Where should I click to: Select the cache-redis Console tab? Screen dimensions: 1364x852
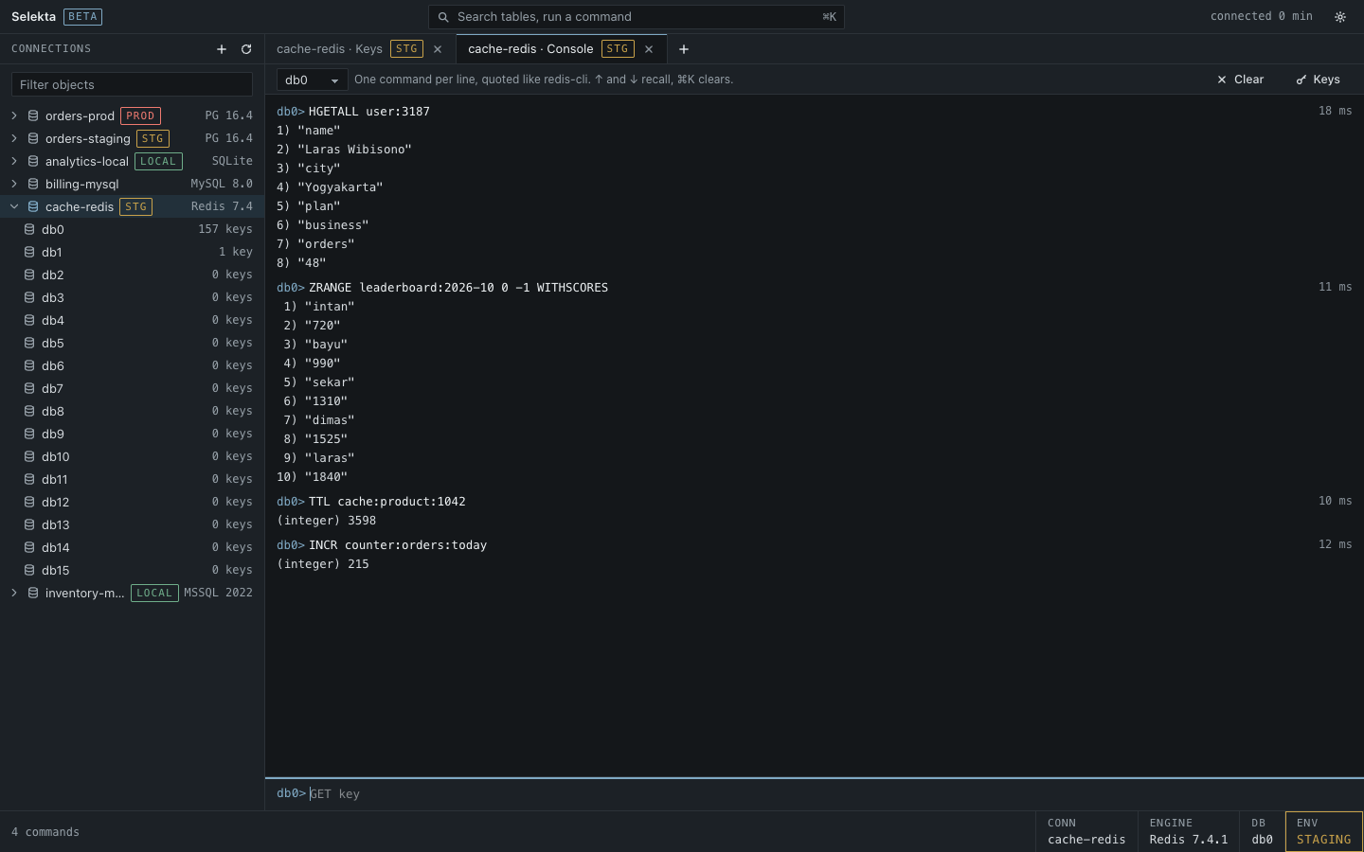[x=561, y=49]
